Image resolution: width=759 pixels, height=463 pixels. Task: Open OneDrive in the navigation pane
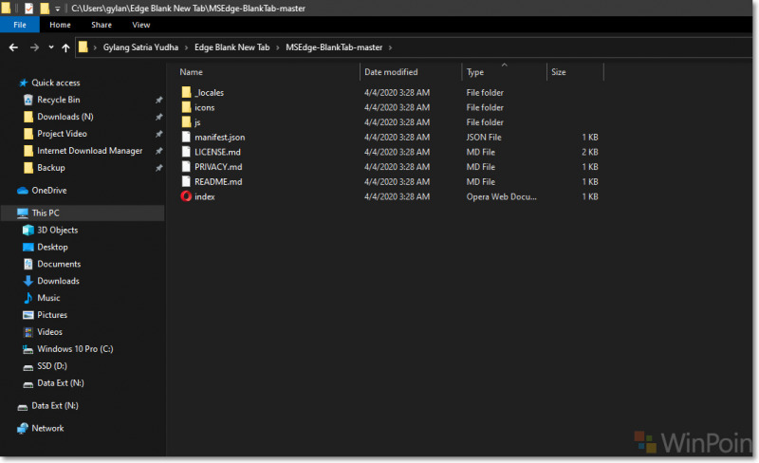pyautogui.click(x=48, y=191)
